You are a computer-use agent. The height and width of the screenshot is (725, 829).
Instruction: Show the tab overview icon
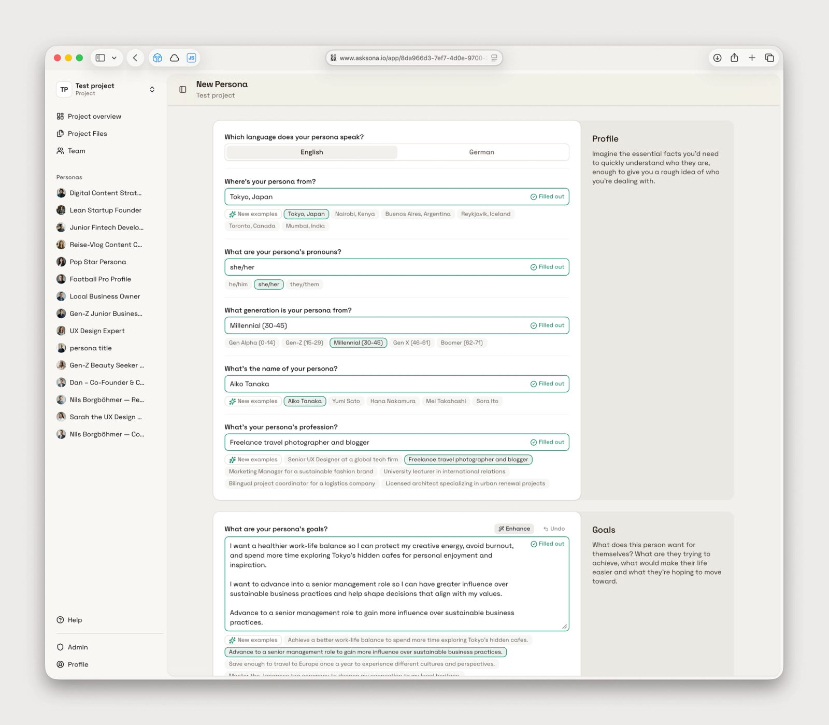[769, 58]
